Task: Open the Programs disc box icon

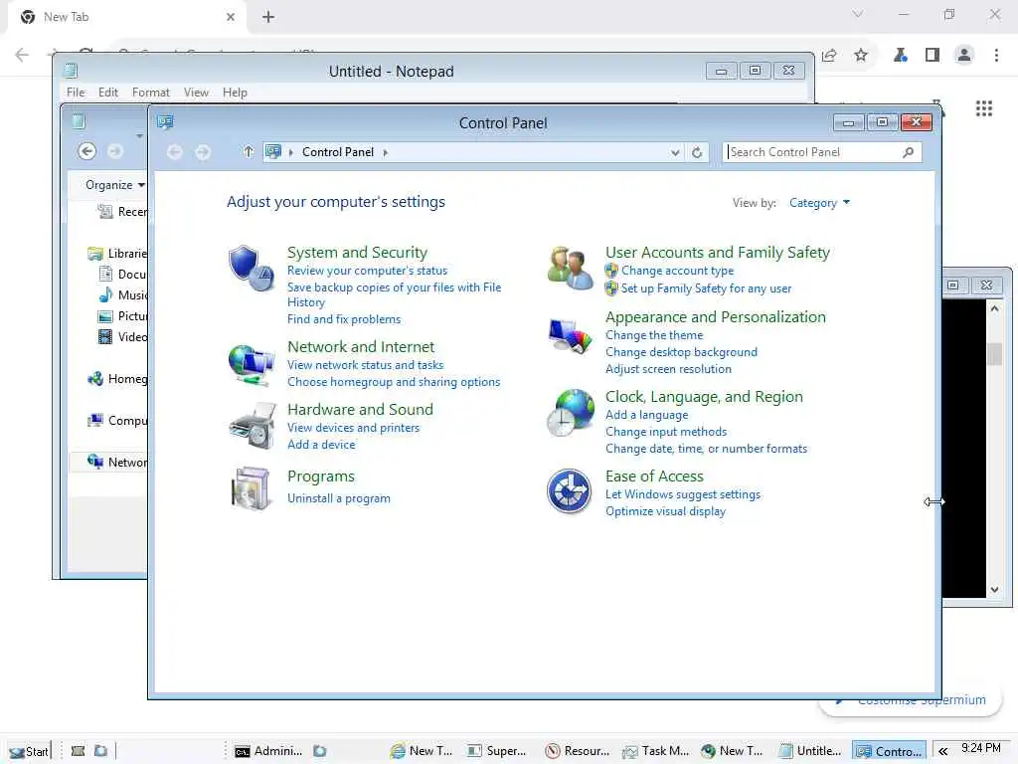Action: pos(252,488)
